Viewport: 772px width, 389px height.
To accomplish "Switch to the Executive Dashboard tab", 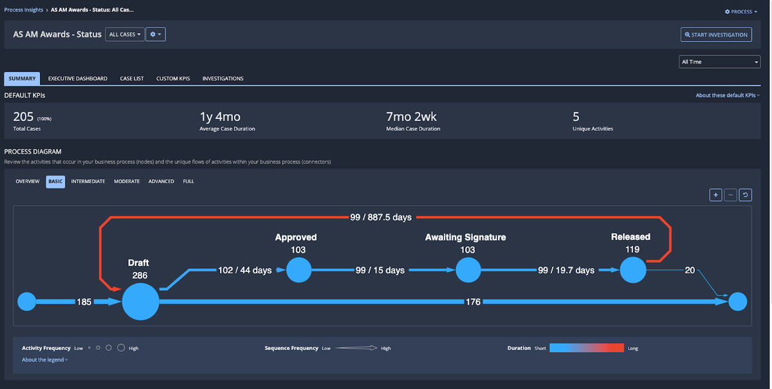I will (x=78, y=78).
